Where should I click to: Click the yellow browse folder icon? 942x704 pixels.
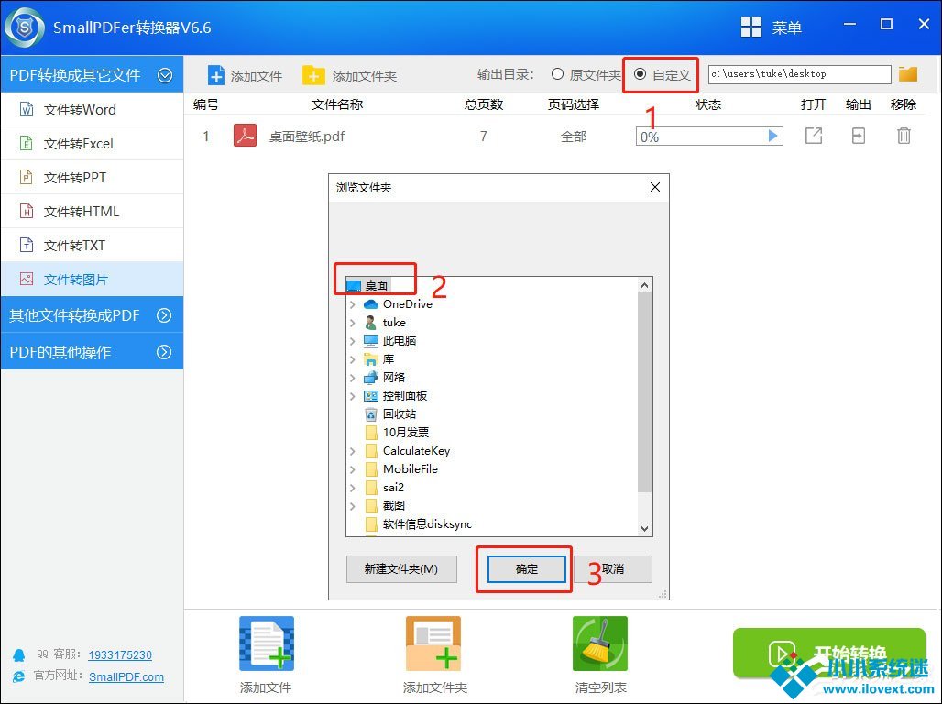pos(908,74)
